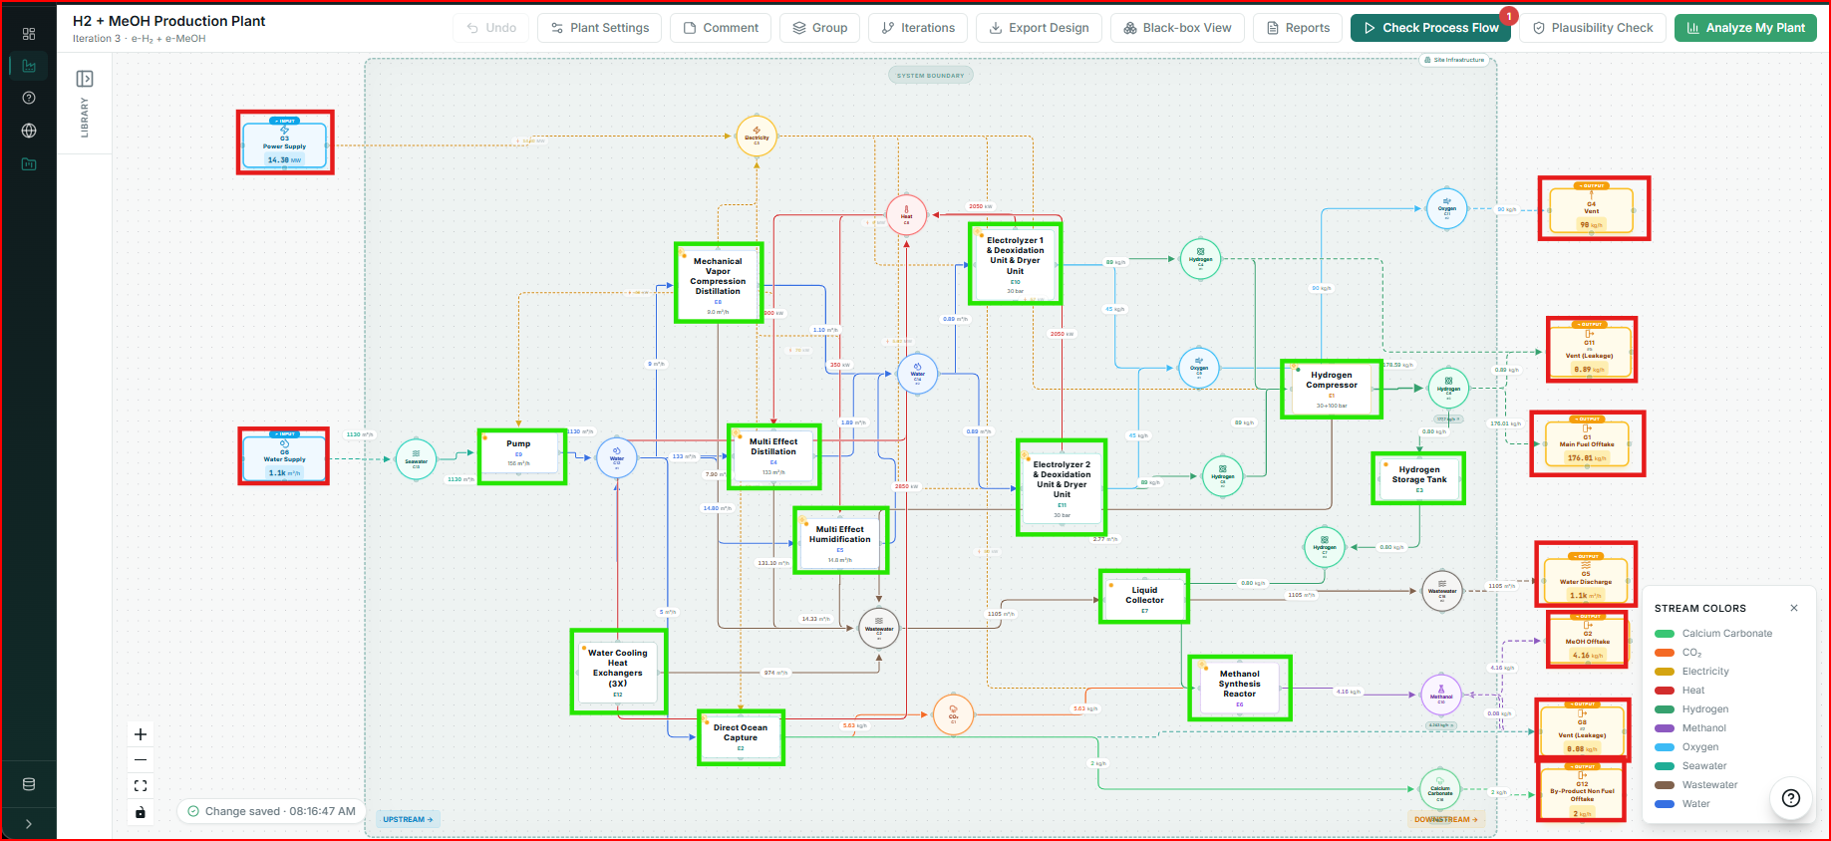Select the Power Supply input node
Image resolution: width=1831 pixels, height=841 pixels.
[285, 143]
